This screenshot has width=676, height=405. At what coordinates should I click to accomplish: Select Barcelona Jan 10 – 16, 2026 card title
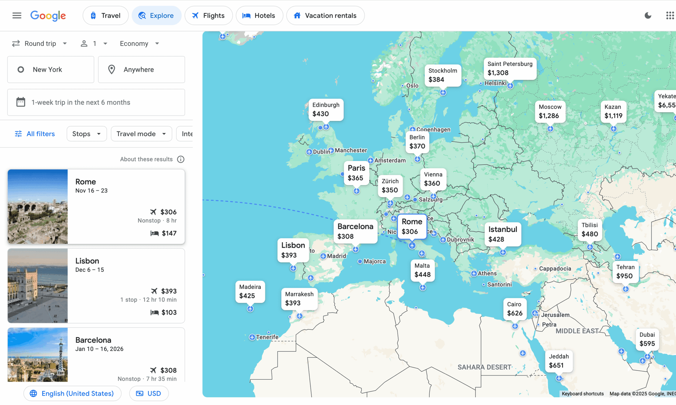tap(93, 340)
